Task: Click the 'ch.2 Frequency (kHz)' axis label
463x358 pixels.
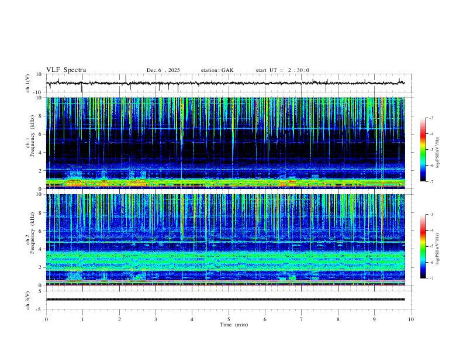Action: [31, 232]
